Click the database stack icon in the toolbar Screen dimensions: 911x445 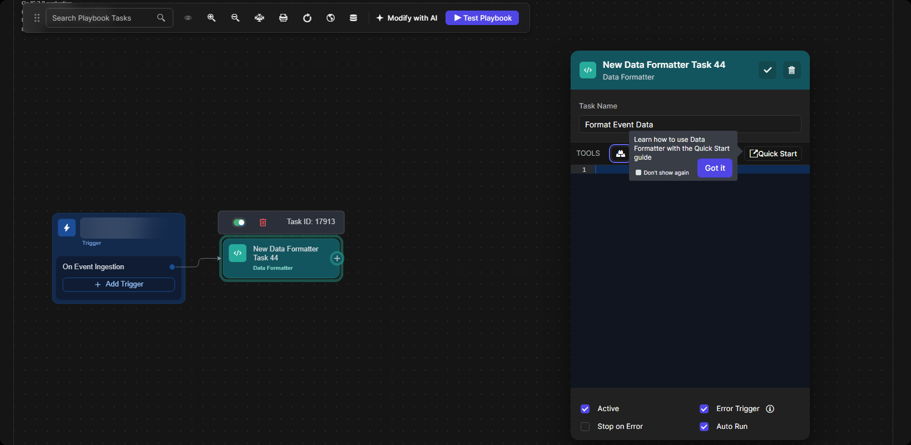pos(353,18)
